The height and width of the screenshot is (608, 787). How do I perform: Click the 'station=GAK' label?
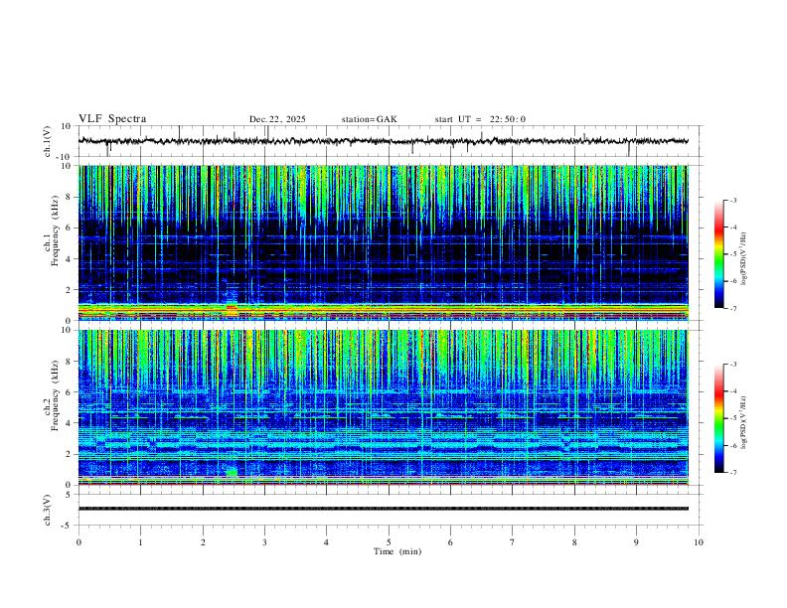pyautogui.click(x=369, y=119)
